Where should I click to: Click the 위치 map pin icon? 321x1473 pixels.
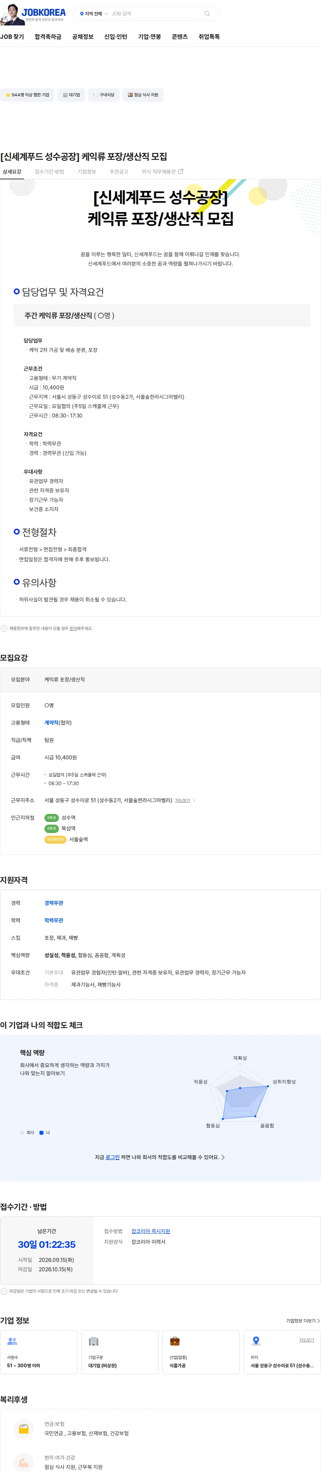[x=256, y=1341]
